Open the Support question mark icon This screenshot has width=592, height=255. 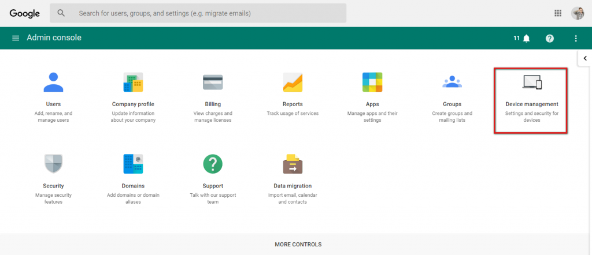[x=213, y=164]
